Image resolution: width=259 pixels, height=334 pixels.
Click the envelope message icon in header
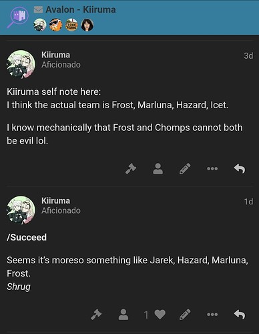[38, 9]
